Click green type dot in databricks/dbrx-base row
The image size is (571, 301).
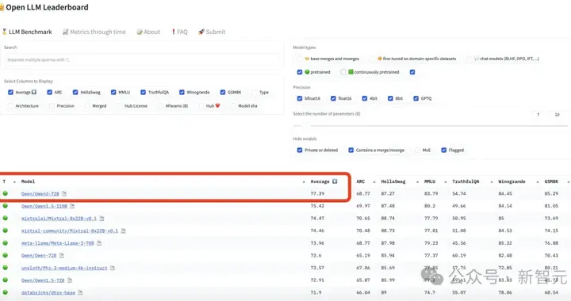coord(5,292)
